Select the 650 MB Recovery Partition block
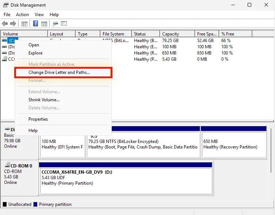 pyautogui.click(x=234, y=142)
